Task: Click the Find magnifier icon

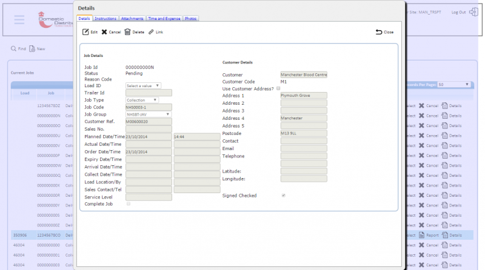Action: (x=13, y=48)
